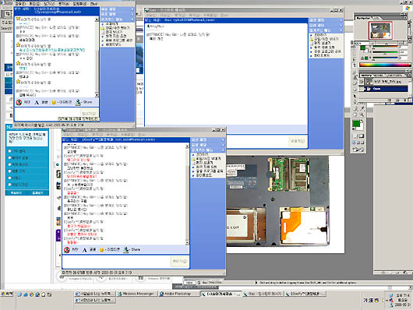413x310 pixels.
Task: Select Photoshop Hand tool
Action: pyautogui.click(x=355, y=114)
